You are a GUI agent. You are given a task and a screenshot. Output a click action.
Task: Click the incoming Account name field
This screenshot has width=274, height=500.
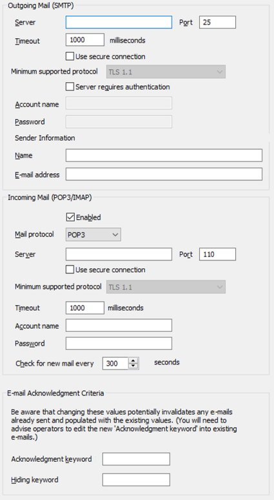click(x=119, y=325)
